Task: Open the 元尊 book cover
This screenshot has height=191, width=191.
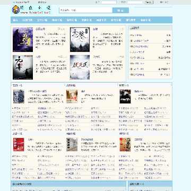Action: [x=23, y=67]
